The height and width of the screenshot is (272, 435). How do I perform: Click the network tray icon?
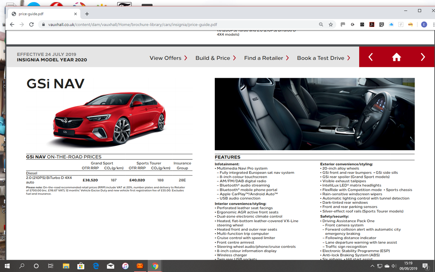pos(380,266)
